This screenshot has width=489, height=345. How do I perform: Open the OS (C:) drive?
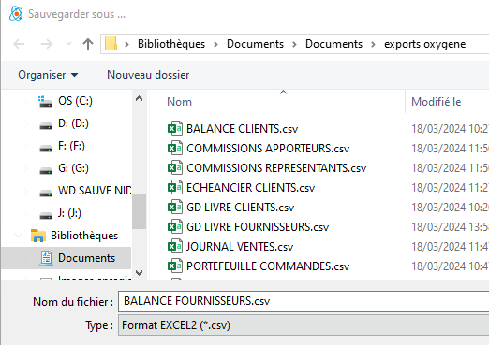click(75, 101)
